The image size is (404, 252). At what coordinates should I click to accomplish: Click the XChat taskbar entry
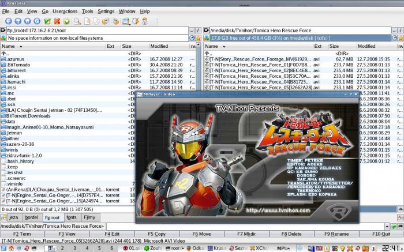(259, 248)
